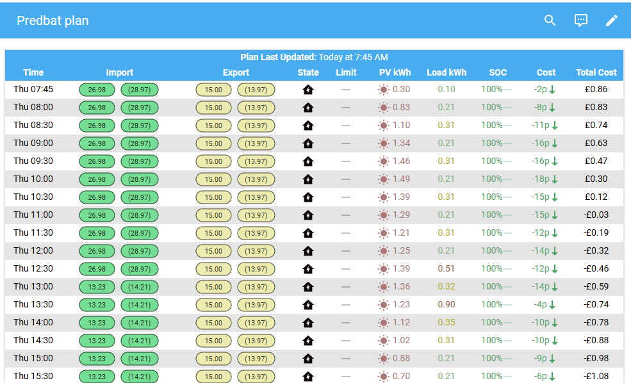Click the sun PV icon in Thu 10:30 row
Image resolution: width=631 pixels, height=383 pixels.
click(x=384, y=197)
